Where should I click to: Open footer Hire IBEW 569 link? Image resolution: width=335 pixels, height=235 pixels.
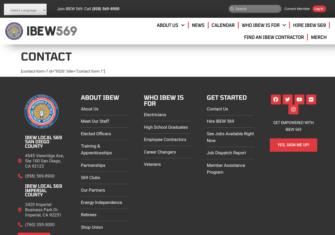click(221, 121)
